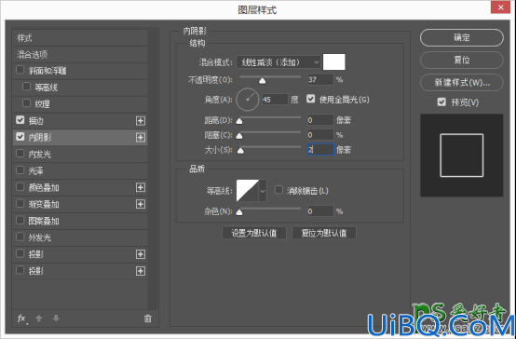Toggle 使用全局光 checkbox
The width and height of the screenshot is (516, 339).
click(311, 99)
